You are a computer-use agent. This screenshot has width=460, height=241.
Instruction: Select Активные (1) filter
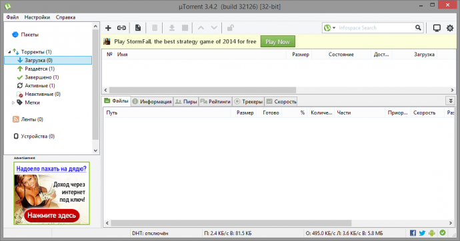[x=39, y=85]
